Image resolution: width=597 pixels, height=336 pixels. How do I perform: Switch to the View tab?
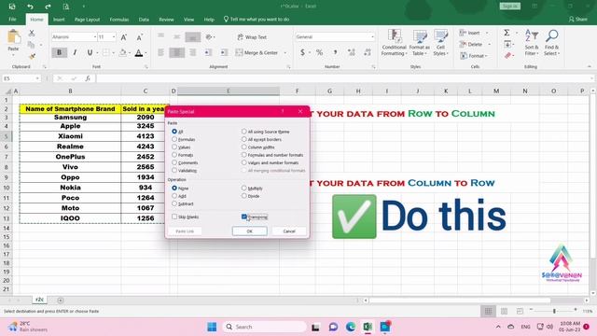pyautogui.click(x=188, y=19)
